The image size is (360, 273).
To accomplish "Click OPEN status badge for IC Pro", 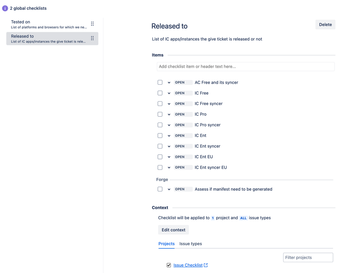I will 180,114.
